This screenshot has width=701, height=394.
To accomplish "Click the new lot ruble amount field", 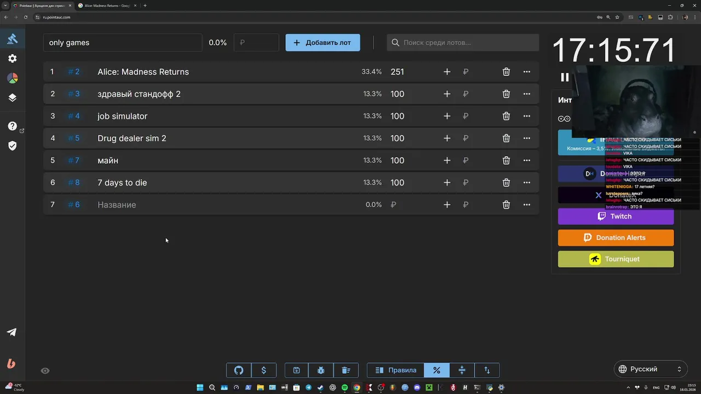I will click(x=256, y=43).
